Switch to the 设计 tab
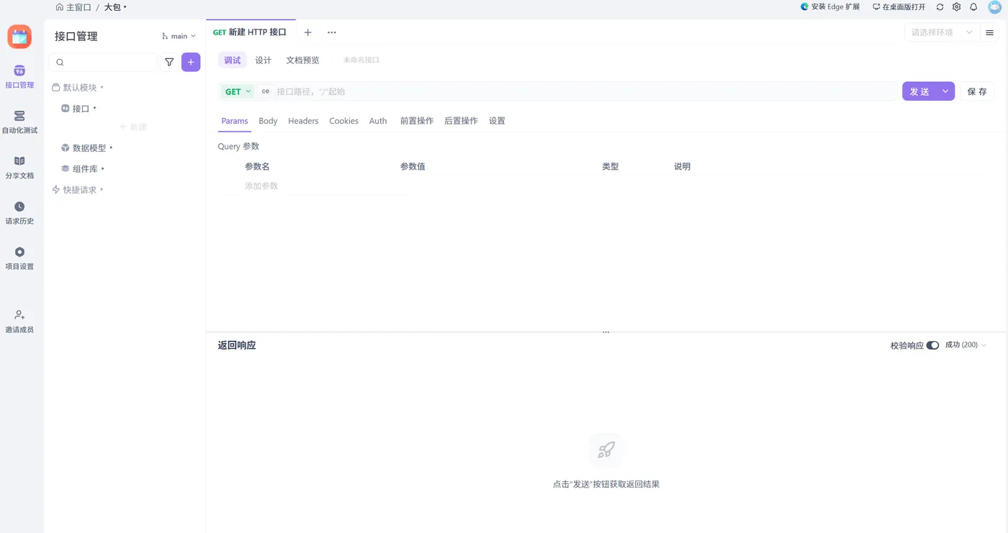This screenshot has width=1008, height=533. 264,60
